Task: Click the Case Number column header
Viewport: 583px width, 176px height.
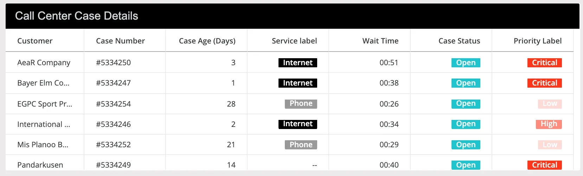Action: click(x=120, y=41)
